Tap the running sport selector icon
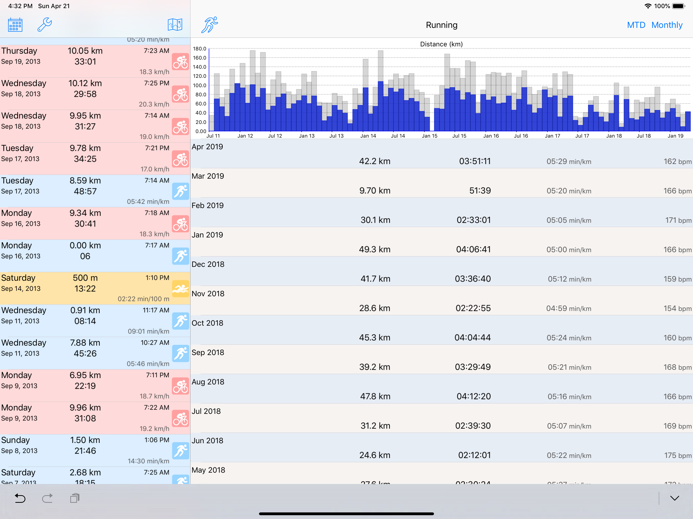The height and width of the screenshot is (519, 693). [210, 25]
